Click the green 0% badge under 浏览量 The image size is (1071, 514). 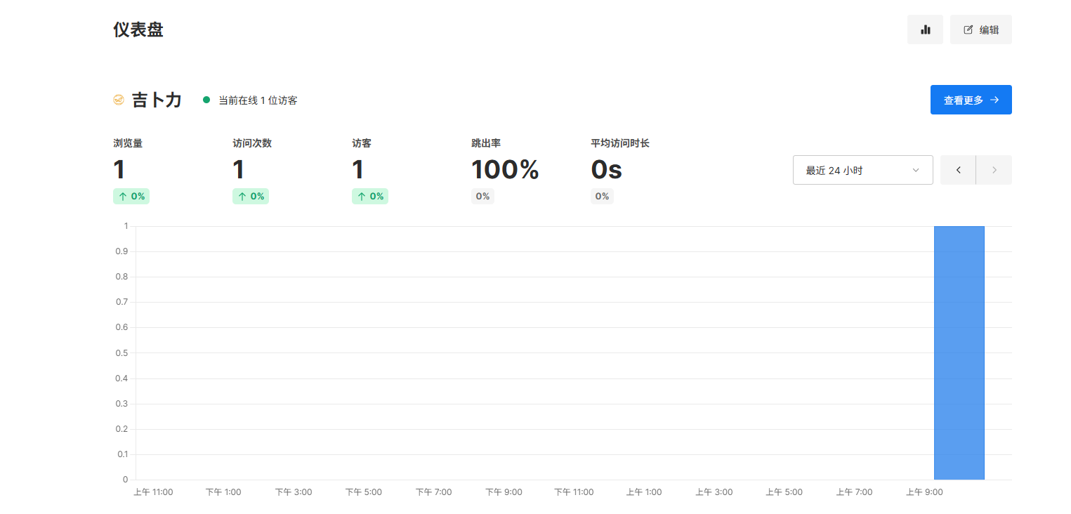click(131, 197)
